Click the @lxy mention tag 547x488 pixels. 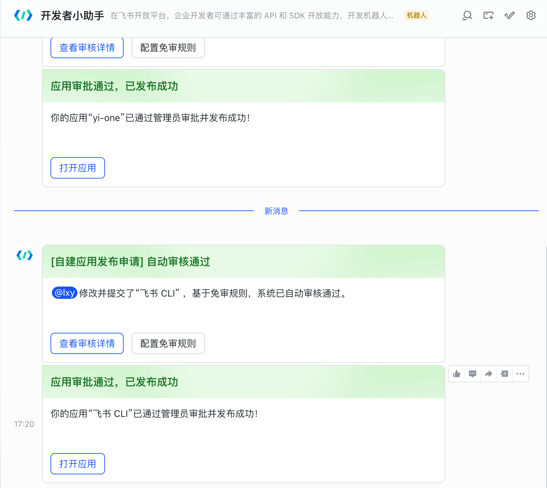(64, 293)
